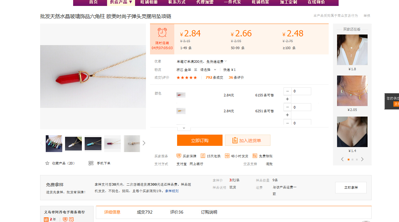Select the turquoise pendant thumbnail
This screenshot has width=399, height=222.
(x=93, y=144)
